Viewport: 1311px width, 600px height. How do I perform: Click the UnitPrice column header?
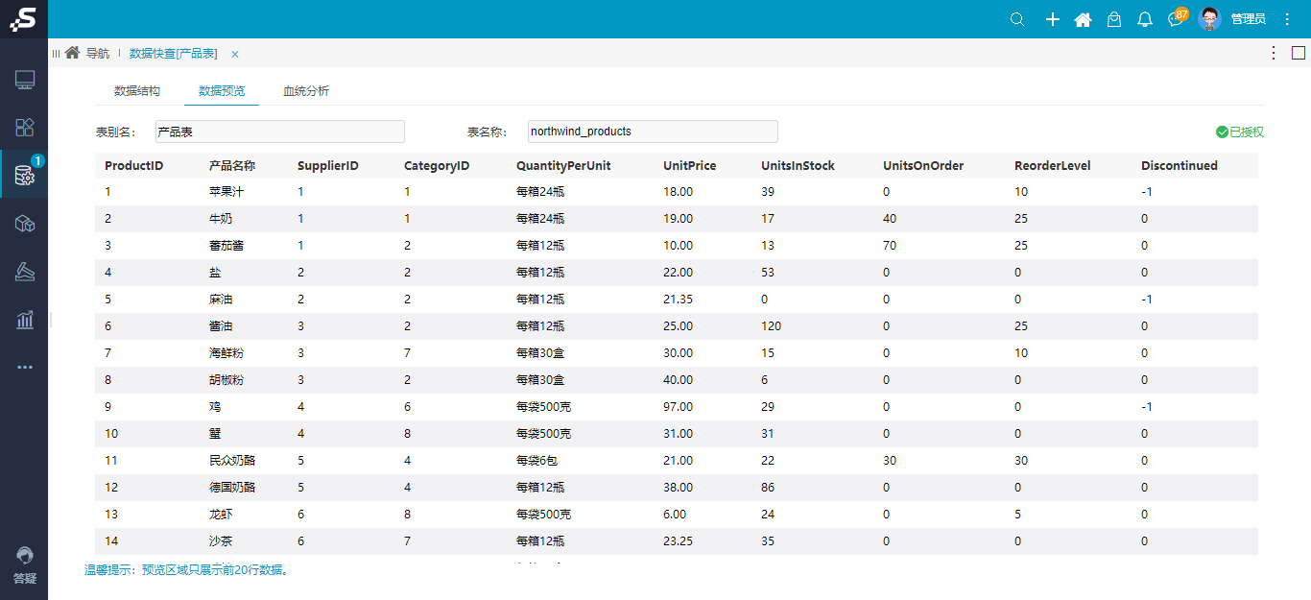click(690, 166)
